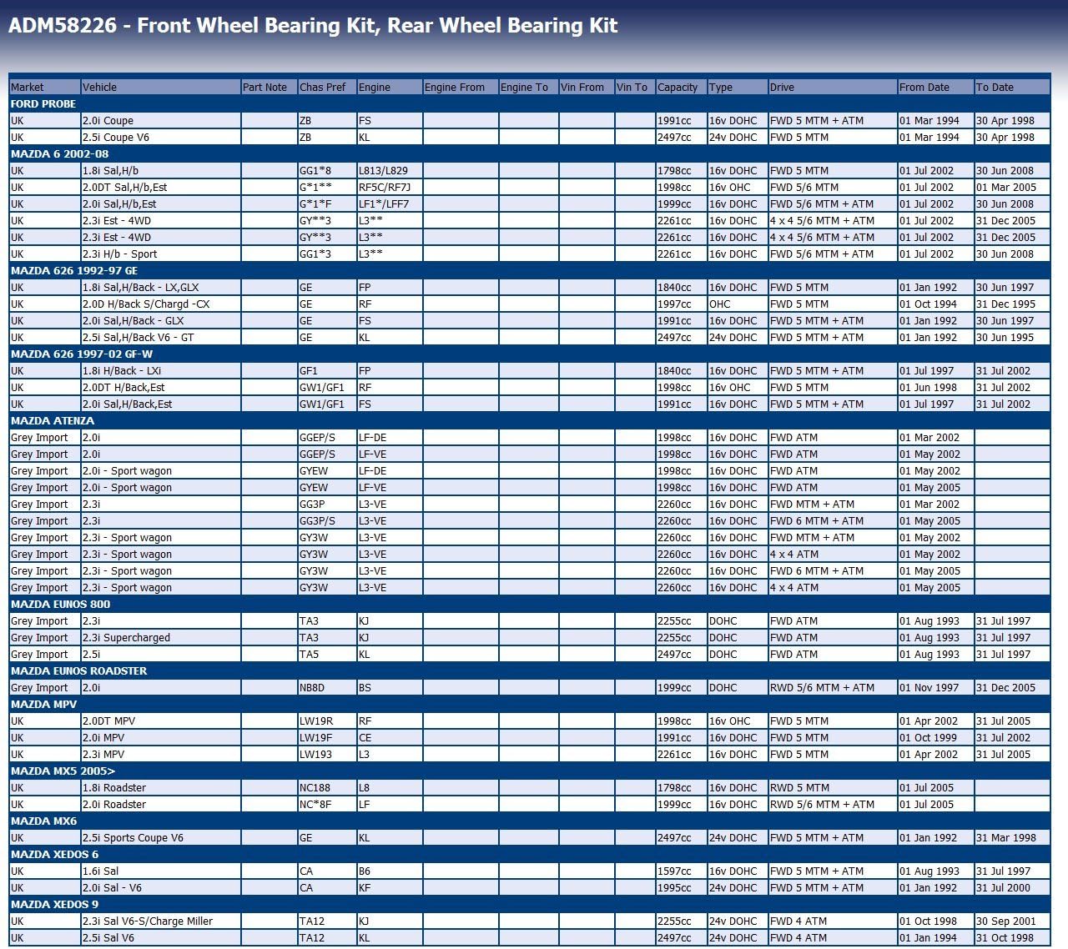Click the 'Chas Pref' column header

326,87
